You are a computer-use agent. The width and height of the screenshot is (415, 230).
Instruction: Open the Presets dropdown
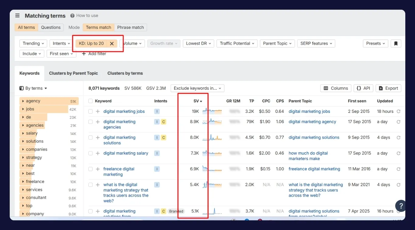click(x=376, y=43)
